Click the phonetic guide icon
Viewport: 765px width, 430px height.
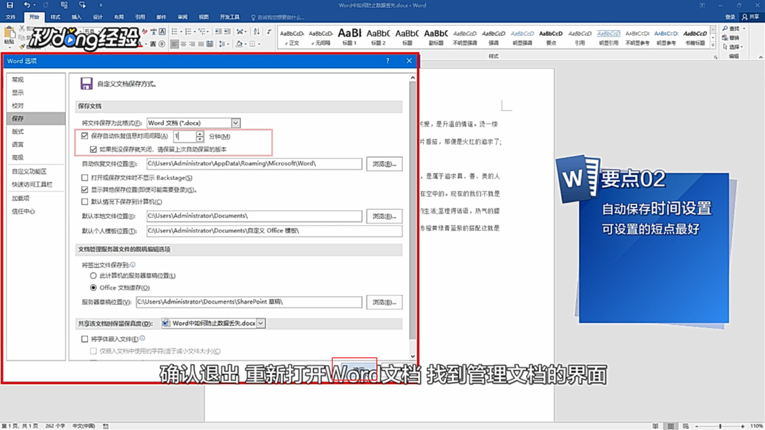[154, 32]
